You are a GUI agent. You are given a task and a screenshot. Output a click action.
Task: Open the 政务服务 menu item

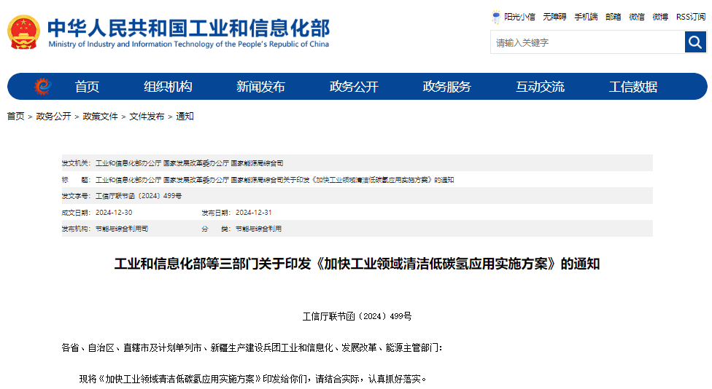pos(446,87)
